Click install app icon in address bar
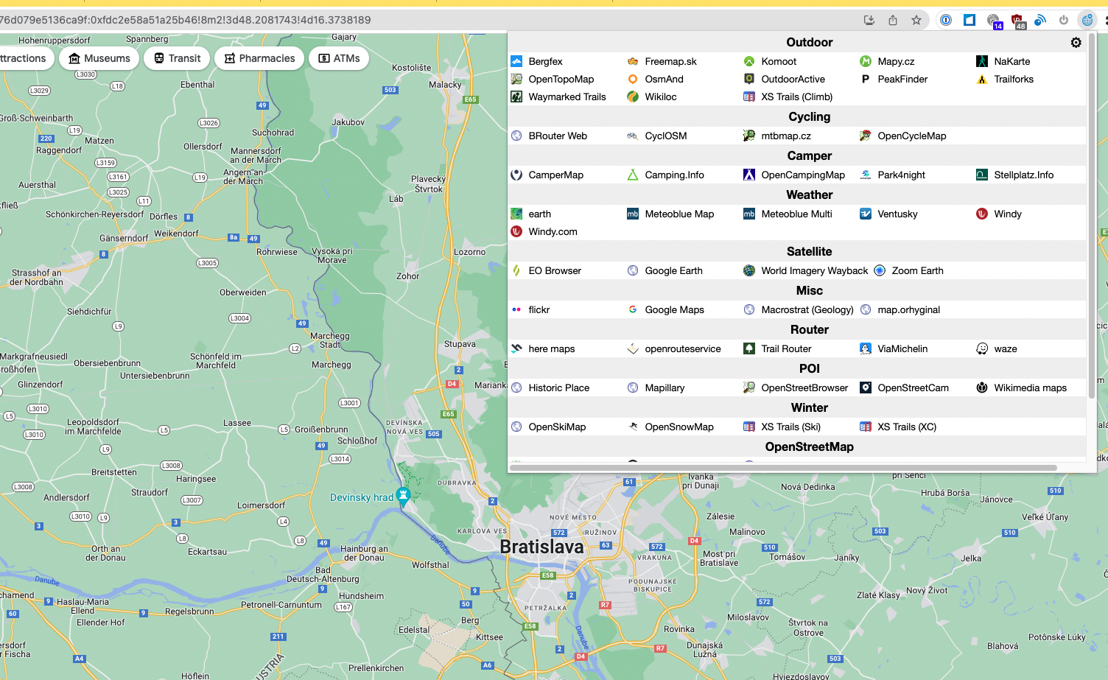Screen dimensions: 1108x680 [869, 20]
